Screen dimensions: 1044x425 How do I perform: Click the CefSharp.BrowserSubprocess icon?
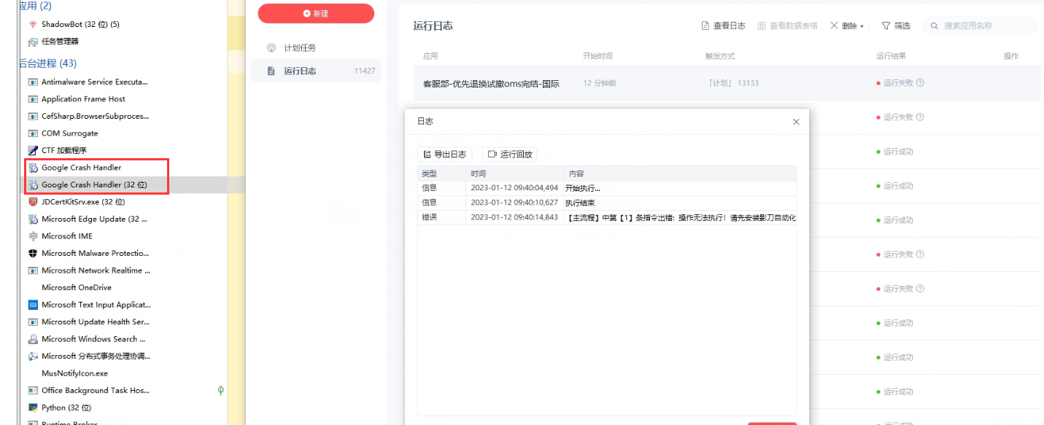click(x=33, y=116)
